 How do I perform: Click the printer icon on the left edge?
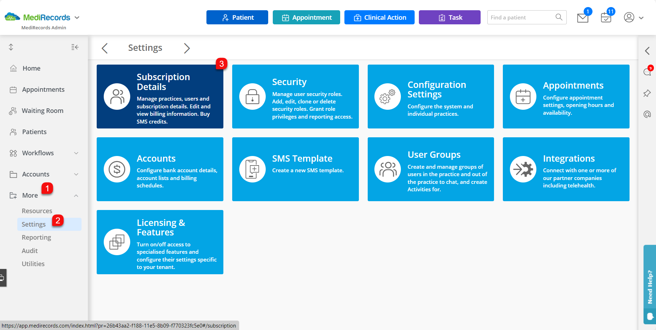click(3, 278)
